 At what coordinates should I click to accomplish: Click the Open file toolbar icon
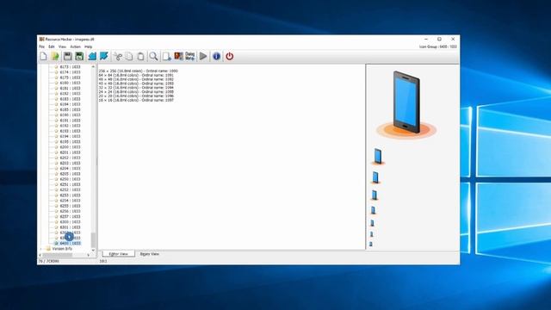[x=55, y=56]
